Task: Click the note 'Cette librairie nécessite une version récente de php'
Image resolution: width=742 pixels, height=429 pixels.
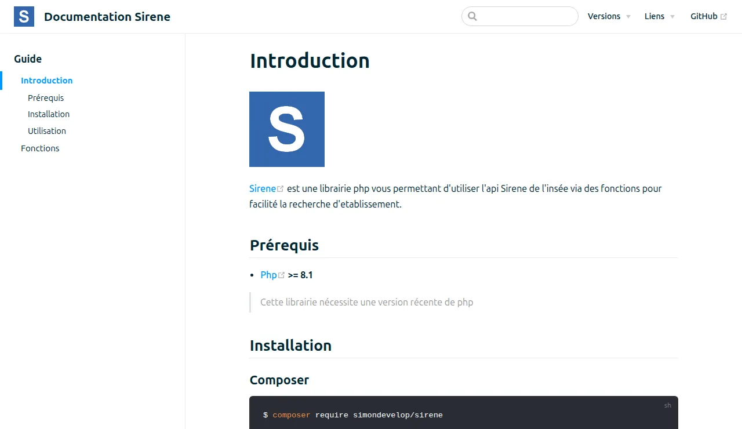Action: pyautogui.click(x=367, y=302)
